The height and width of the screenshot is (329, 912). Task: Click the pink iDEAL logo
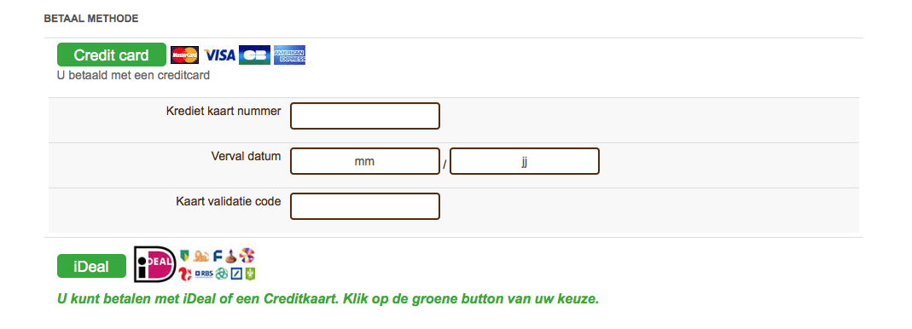(x=155, y=264)
